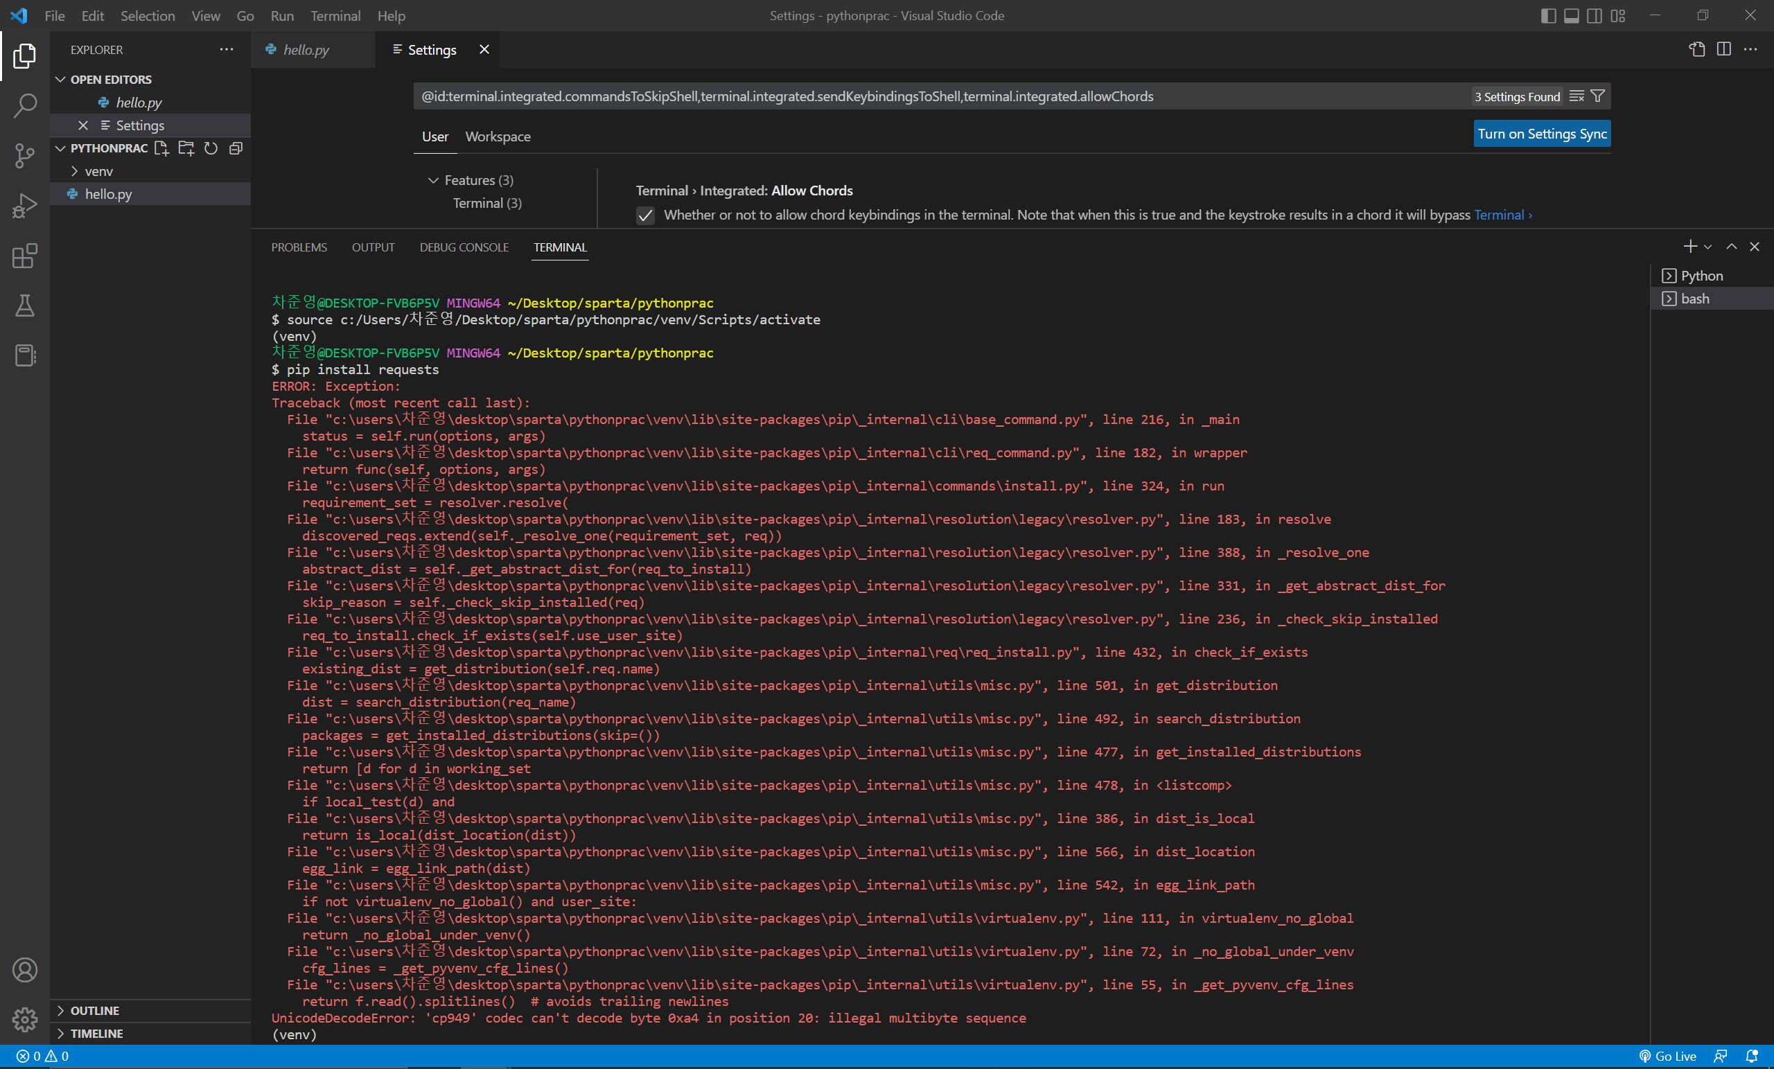Image resolution: width=1774 pixels, height=1069 pixels.
Task: Uncheck the Allow Chords setting checkbox
Action: click(x=645, y=215)
